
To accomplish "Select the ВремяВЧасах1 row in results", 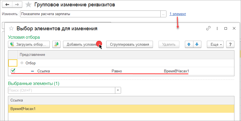I will (121, 109).
